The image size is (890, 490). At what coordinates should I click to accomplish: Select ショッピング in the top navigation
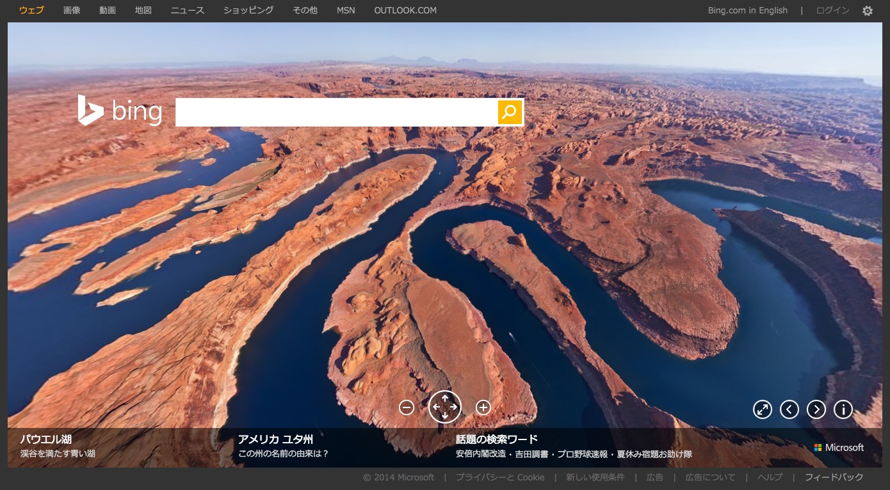pos(248,10)
